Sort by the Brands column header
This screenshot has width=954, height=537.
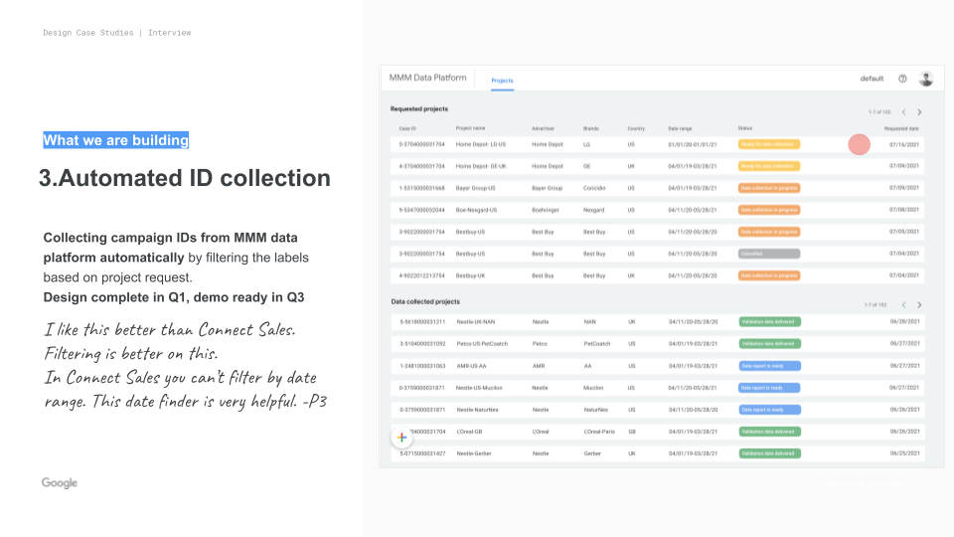tap(590, 128)
